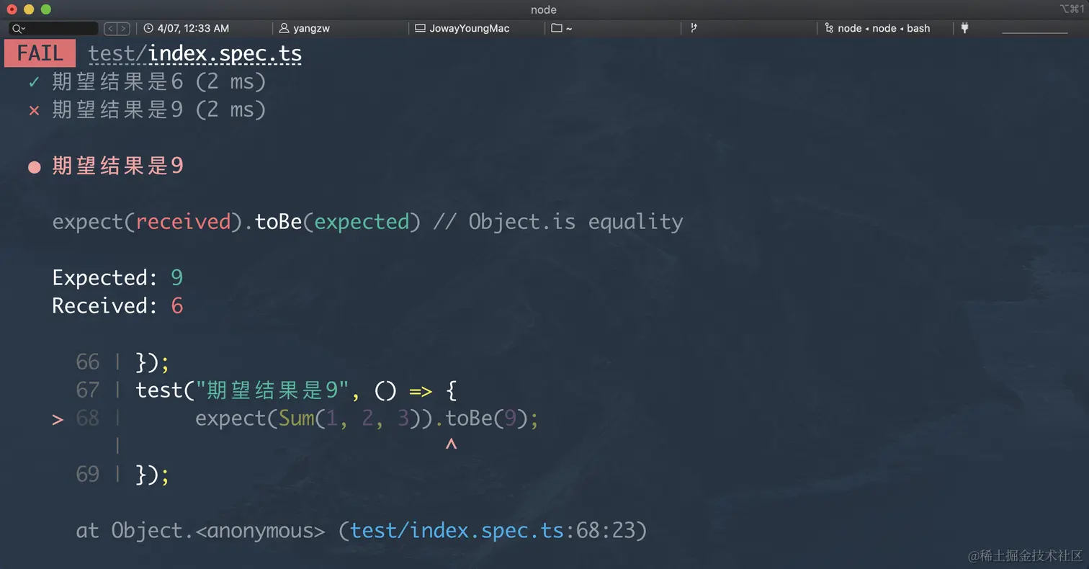Open test/index.spec.ts:68:23 stack trace link
This screenshot has height=569, width=1089.
click(457, 531)
